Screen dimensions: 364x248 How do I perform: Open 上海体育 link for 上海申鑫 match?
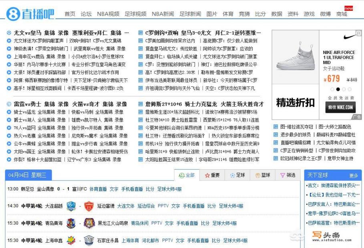(130, 240)
